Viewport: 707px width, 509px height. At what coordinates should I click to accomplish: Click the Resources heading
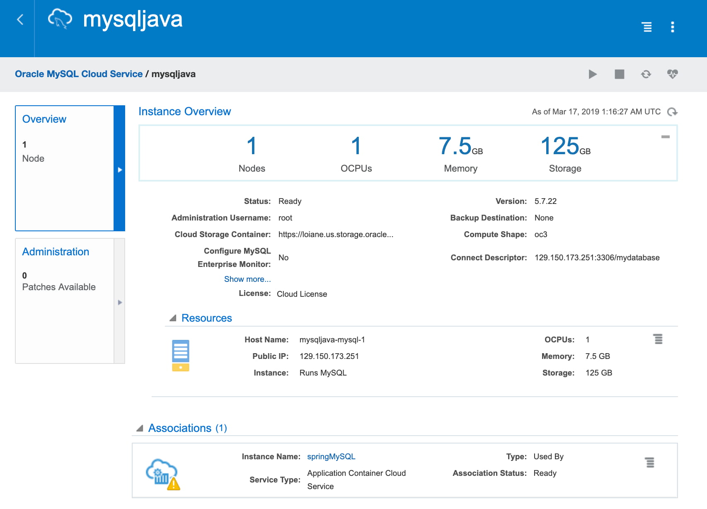tap(207, 318)
